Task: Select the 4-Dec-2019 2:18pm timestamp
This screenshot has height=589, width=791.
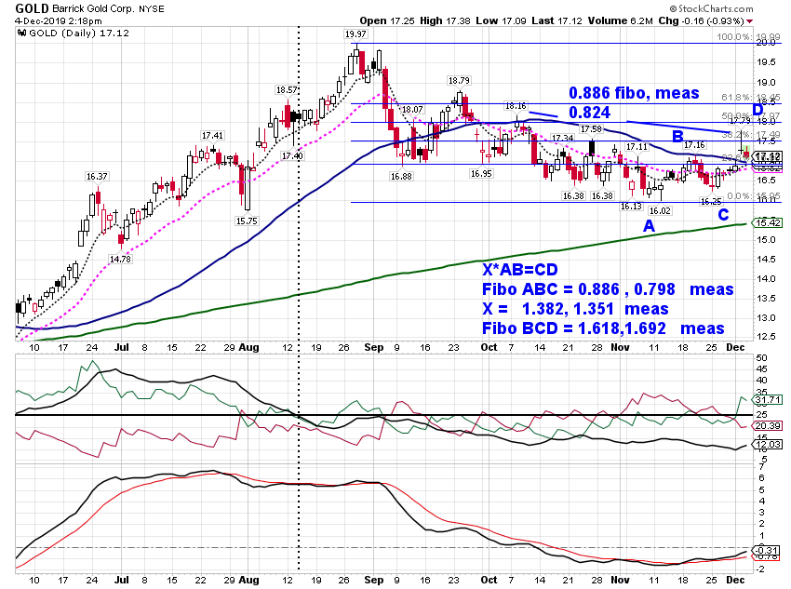Action: (x=58, y=21)
